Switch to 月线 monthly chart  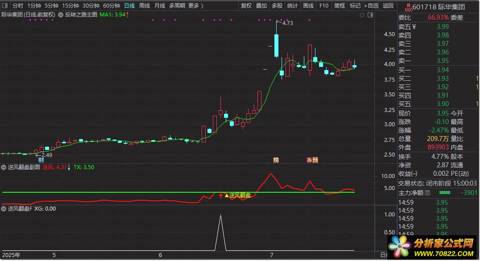(x=160, y=5)
